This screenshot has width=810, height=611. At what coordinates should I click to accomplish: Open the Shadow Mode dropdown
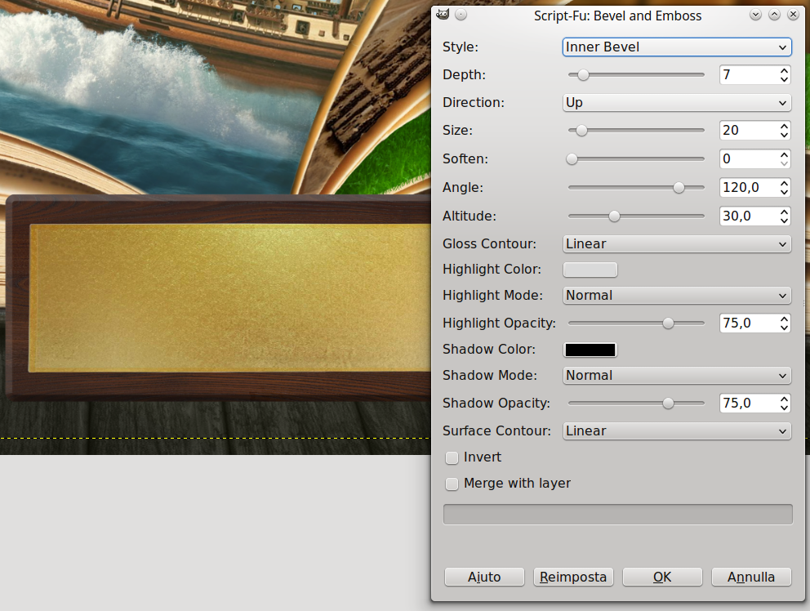coord(677,375)
